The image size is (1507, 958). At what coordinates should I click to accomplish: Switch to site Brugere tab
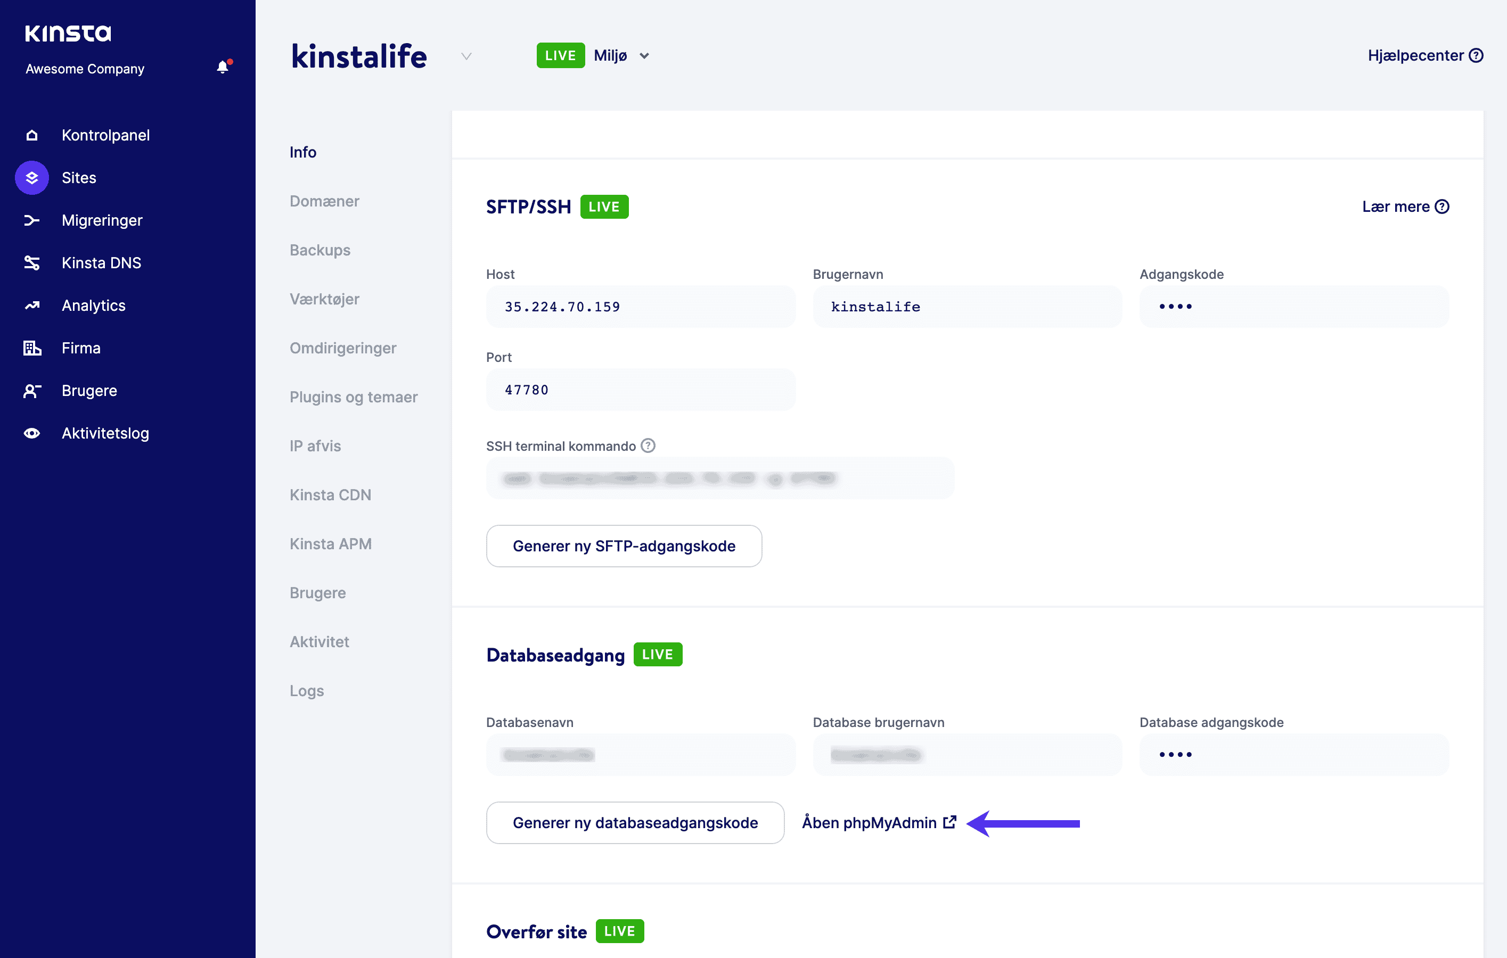coord(318,592)
